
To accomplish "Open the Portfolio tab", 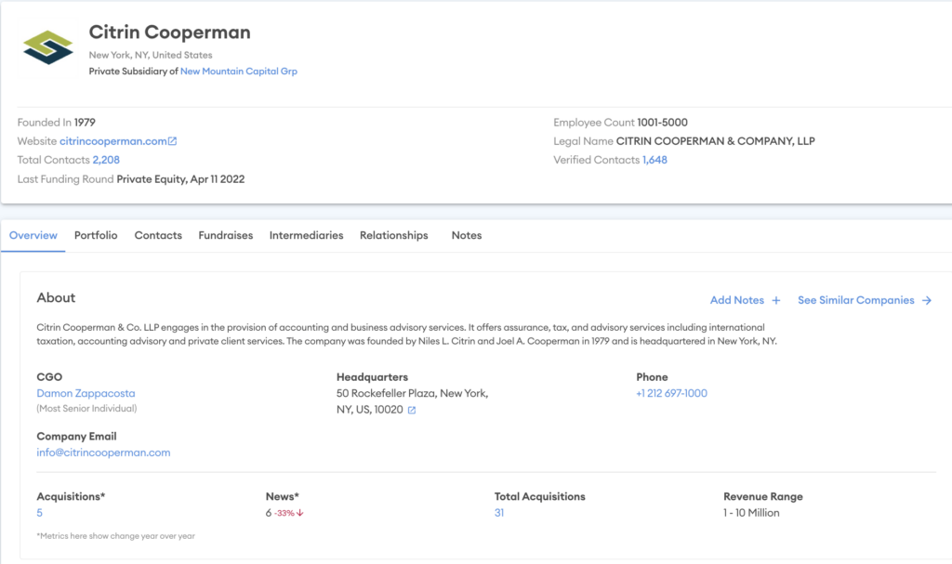I will point(96,235).
